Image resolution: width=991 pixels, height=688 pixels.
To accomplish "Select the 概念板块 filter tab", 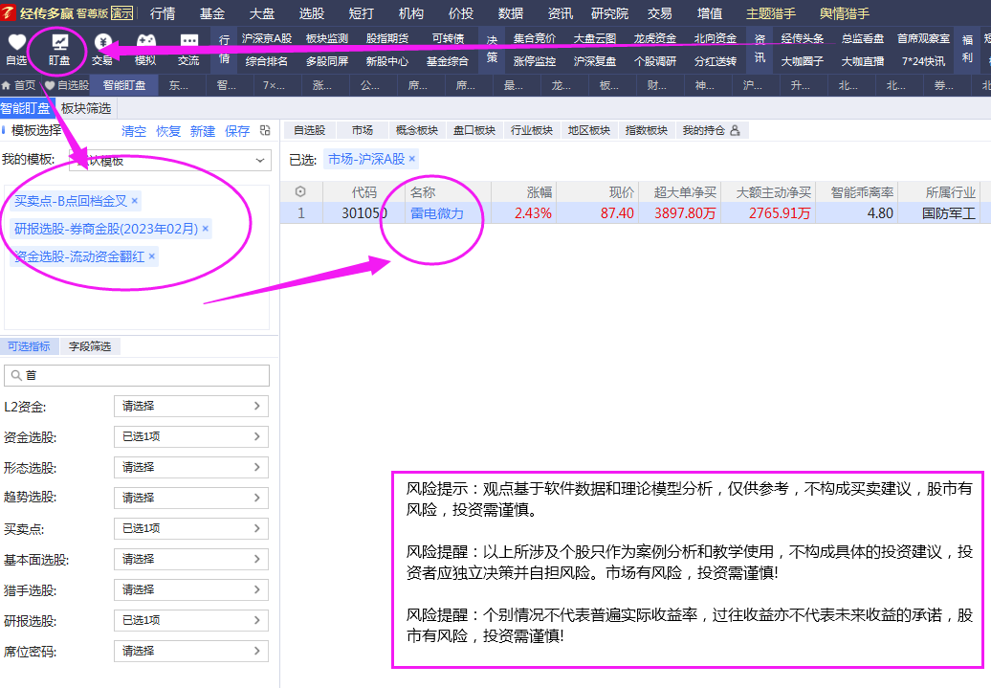I will (417, 130).
